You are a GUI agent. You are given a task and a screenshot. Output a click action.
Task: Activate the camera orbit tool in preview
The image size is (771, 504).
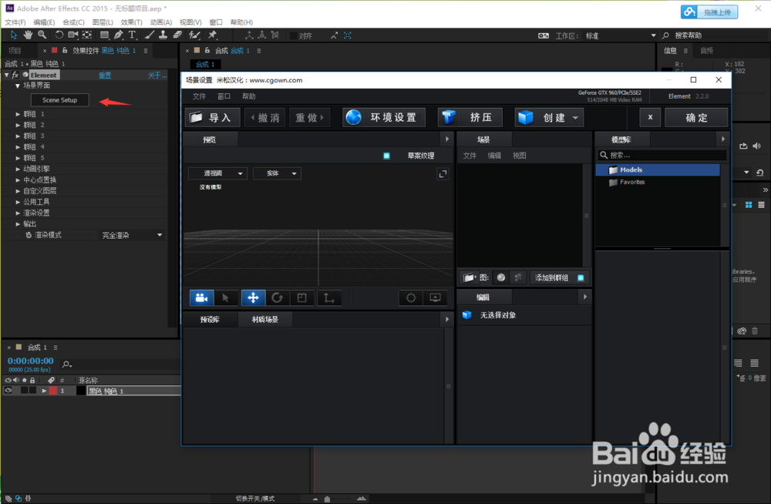[x=201, y=297]
